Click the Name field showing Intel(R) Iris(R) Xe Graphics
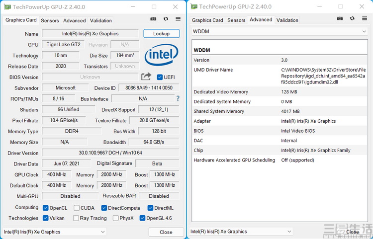Screen dimensions: 373x239 [x=90, y=33]
